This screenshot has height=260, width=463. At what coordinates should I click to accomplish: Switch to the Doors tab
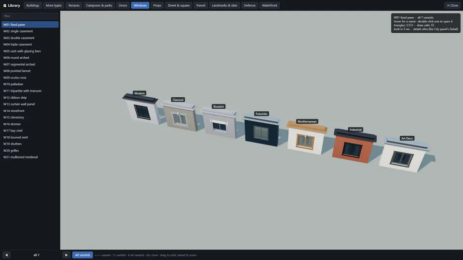(123, 5)
